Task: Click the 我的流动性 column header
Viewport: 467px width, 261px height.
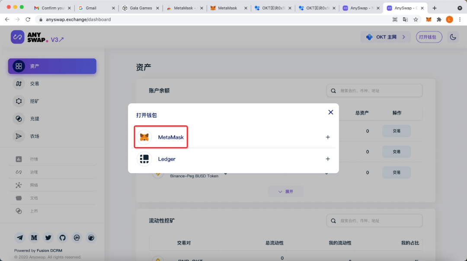Action: 340,243
